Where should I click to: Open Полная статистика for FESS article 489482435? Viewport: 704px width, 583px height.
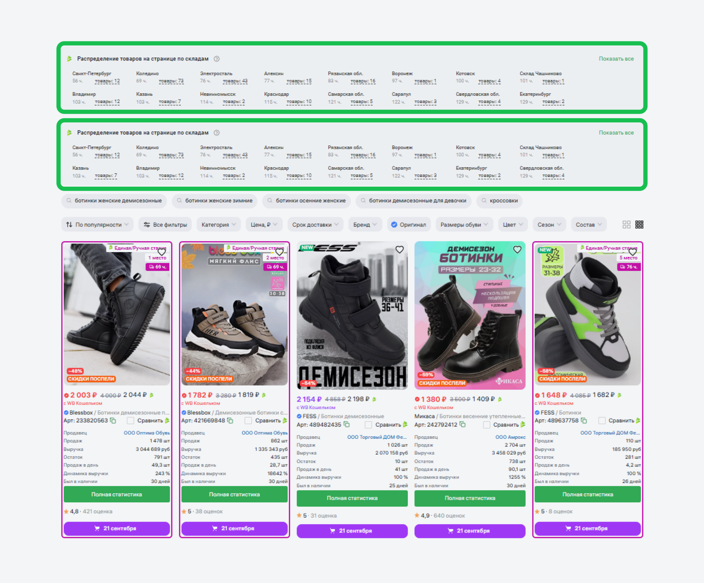(352, 498)
